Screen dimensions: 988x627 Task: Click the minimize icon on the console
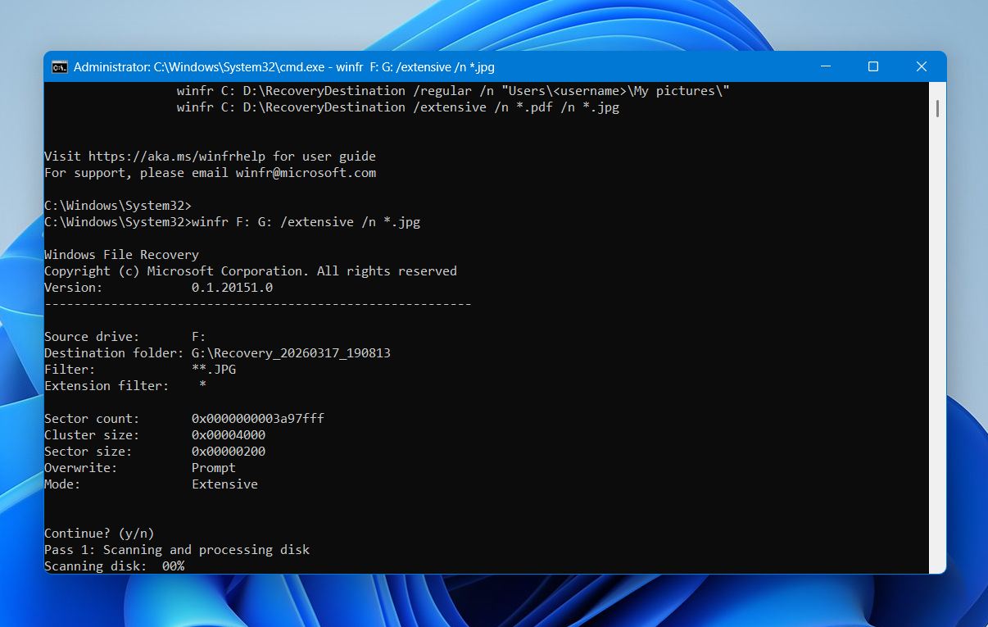(x=824, y=67)
